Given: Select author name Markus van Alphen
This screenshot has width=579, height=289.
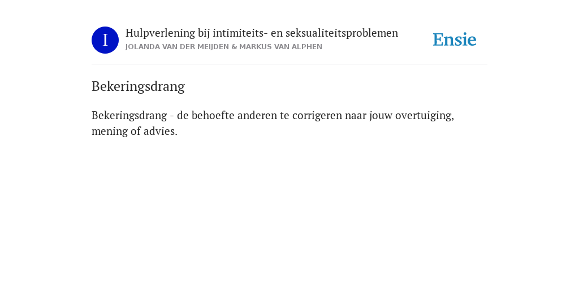Looking at the screenshot, I should pos(280,47).
